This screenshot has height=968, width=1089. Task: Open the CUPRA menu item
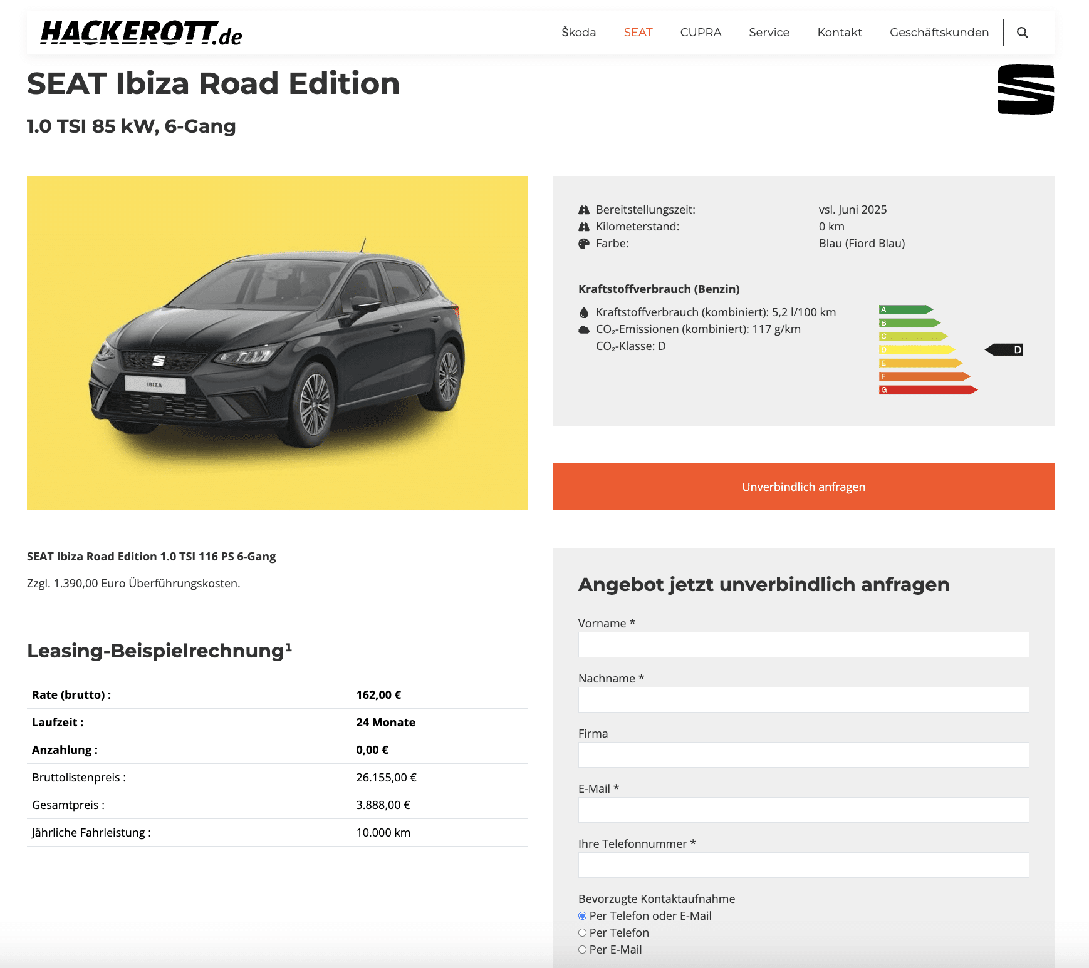(x=701, y=33)
